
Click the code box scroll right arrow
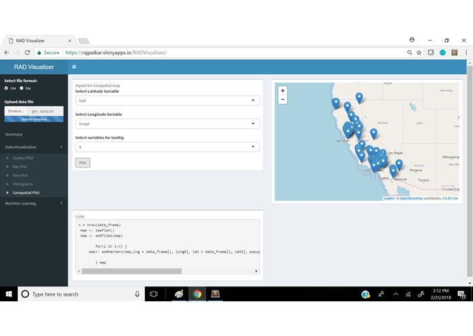point(257,271)
